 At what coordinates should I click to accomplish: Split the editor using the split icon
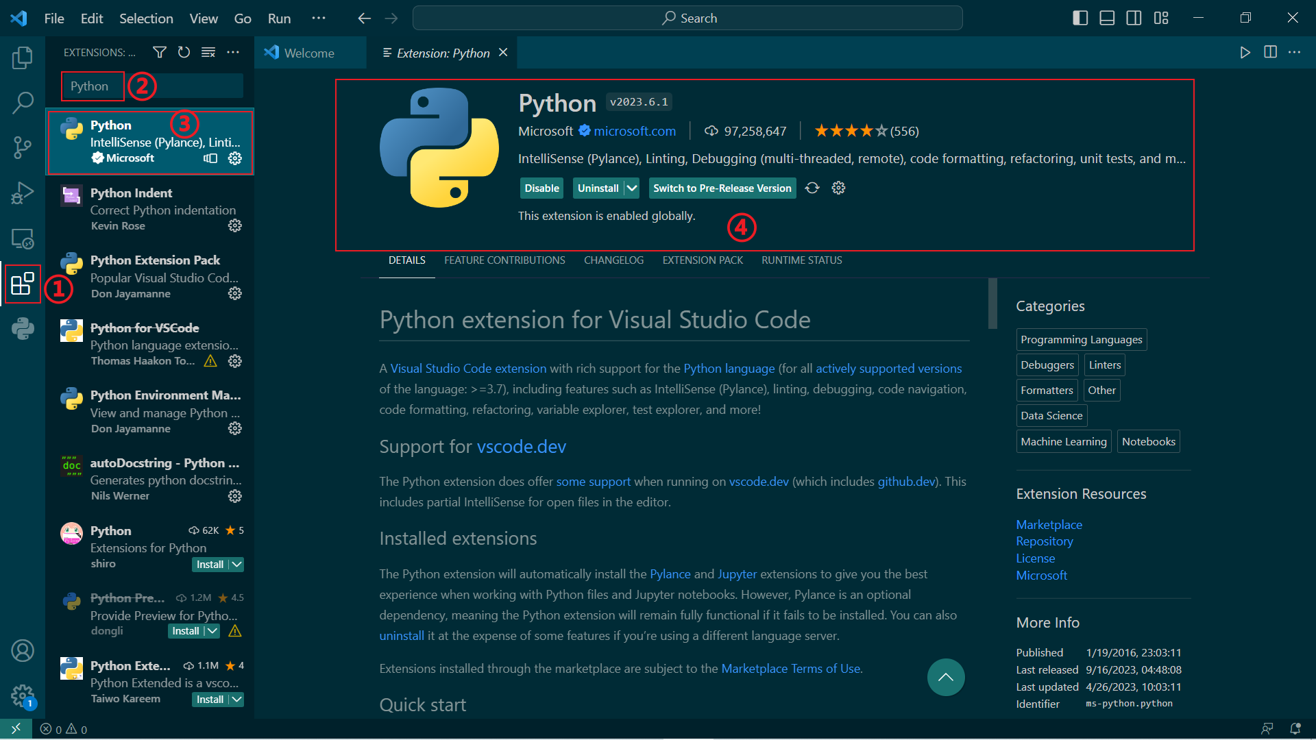(x=1271, y=52)
